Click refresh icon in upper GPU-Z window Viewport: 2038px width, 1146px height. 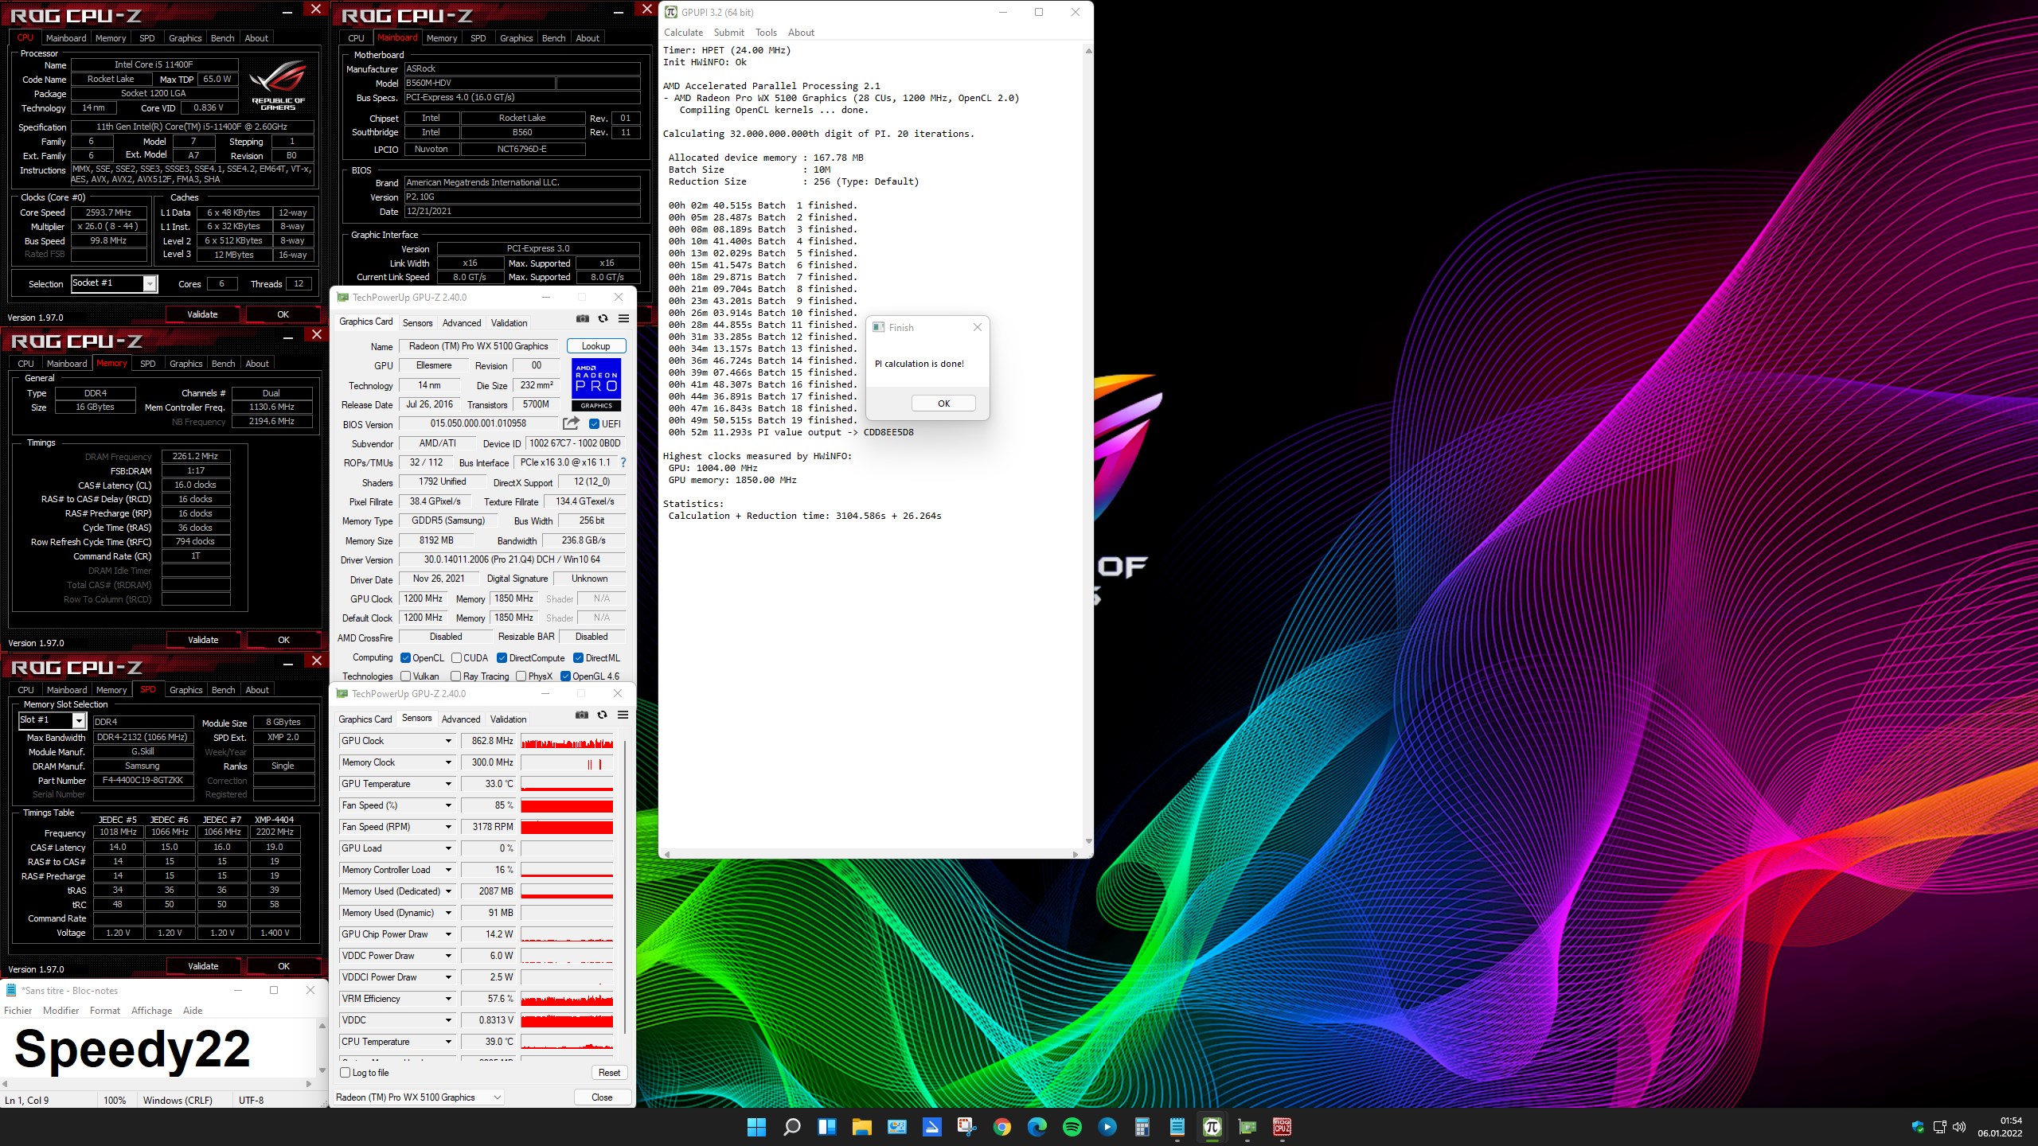(603, 318)
